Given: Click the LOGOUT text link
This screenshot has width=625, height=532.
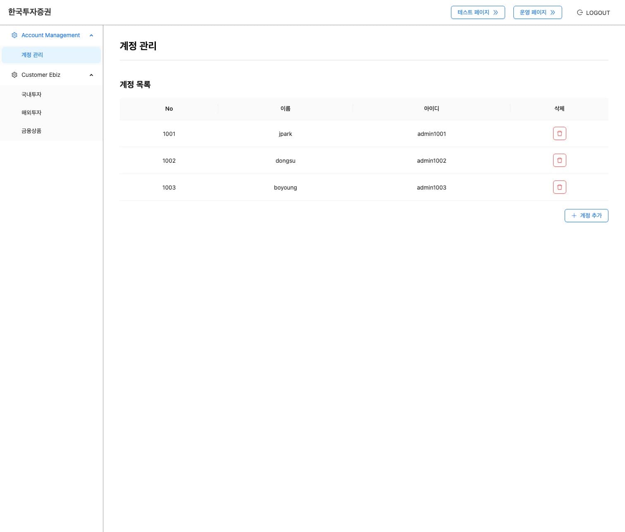Looking at the screenshot, I should [598, 13].
